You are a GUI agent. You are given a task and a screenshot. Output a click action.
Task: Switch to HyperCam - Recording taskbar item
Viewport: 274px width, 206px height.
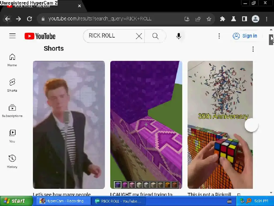(63, 201)
